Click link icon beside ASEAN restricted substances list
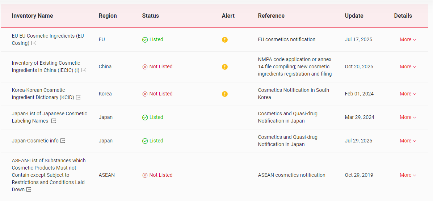Viewport: 433px width, 201px height. click(x=29, y=189)
